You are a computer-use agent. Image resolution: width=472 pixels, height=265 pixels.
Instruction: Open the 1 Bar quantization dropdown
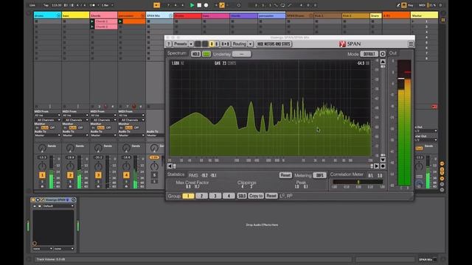(107, 5)
